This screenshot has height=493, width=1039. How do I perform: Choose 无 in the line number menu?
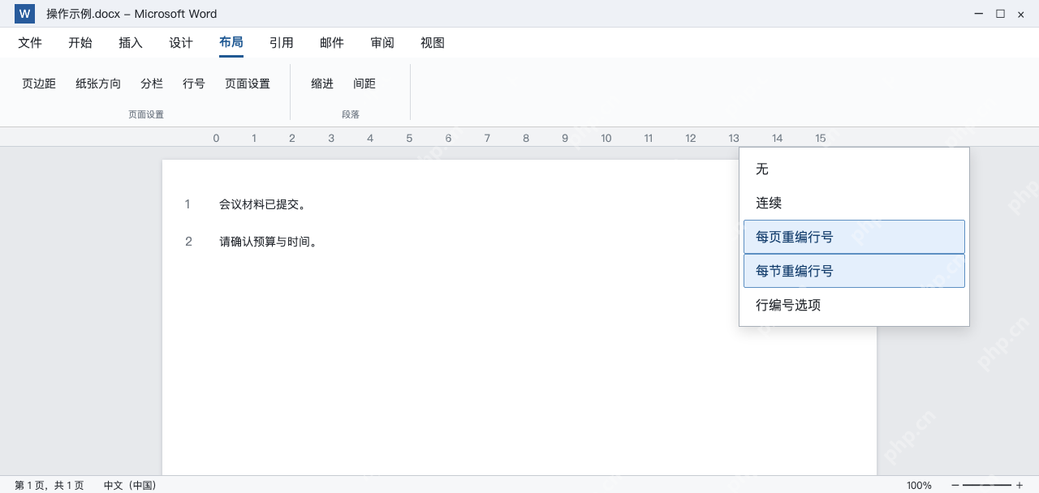[854, 169]
